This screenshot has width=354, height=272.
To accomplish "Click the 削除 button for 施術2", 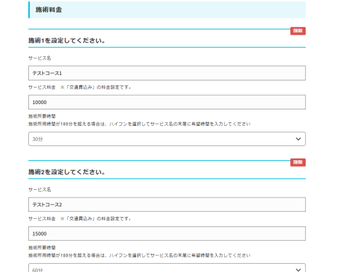I will point(297,162).
